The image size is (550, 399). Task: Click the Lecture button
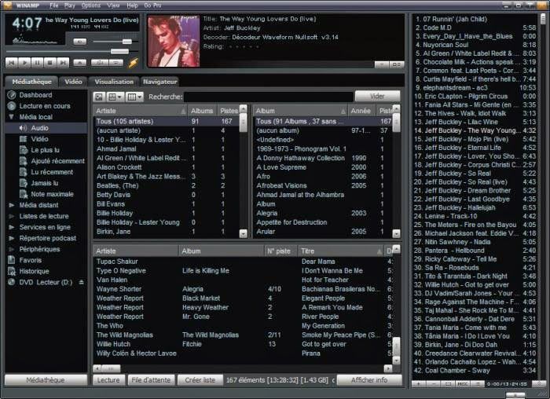108,379
